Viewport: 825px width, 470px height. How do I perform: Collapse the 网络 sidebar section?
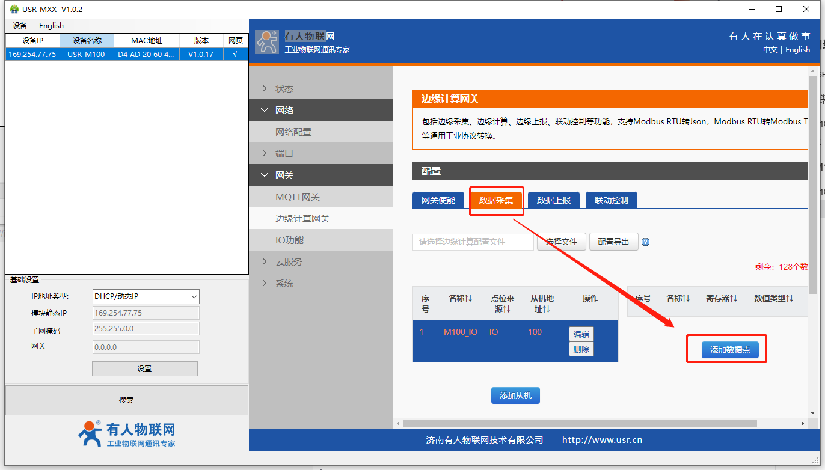(x=321, y=110)
